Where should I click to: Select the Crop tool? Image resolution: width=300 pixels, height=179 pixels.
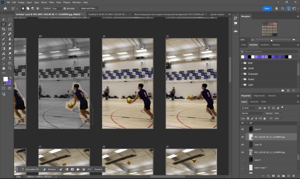pyautogui.click(x=4, y=29)
